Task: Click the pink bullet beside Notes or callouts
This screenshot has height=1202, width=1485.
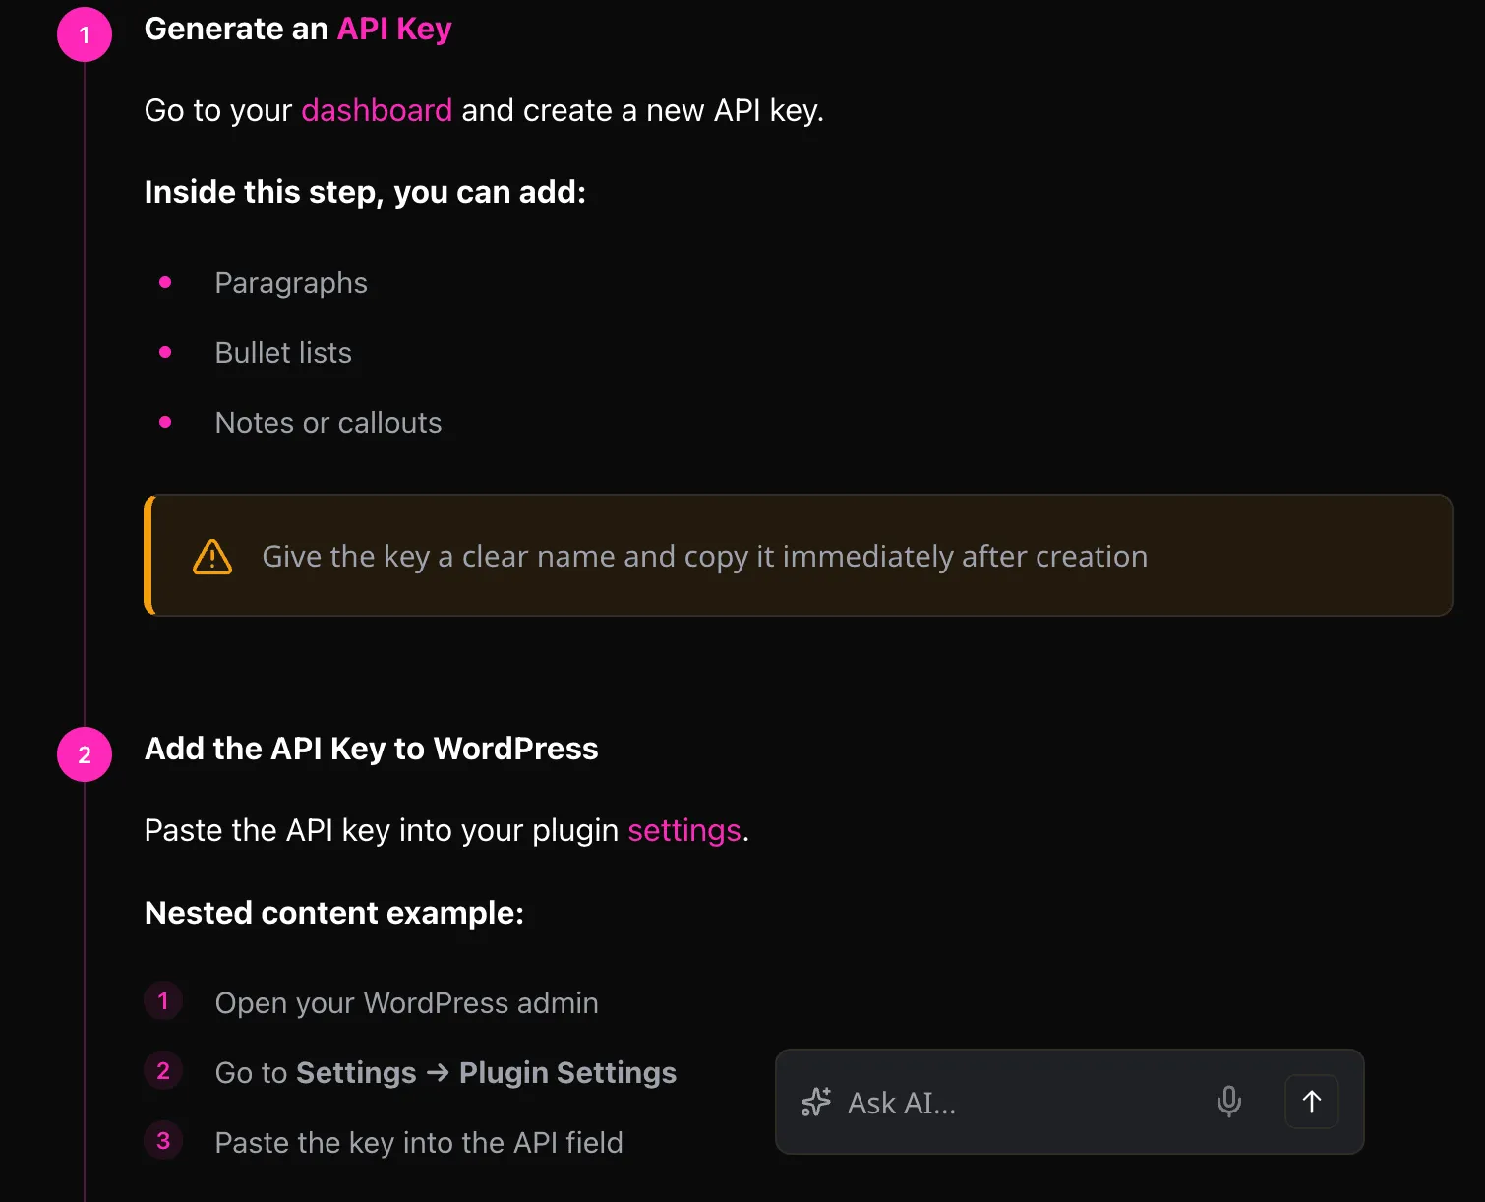Action: (x=165, y=422)
